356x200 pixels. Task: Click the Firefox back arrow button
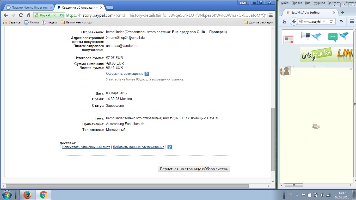pyautogui.click(x=294, y=21)
